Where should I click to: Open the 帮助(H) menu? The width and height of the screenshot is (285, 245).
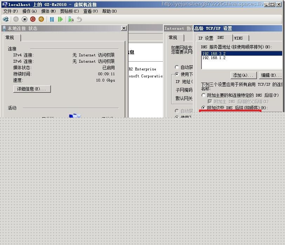(110, 11)
